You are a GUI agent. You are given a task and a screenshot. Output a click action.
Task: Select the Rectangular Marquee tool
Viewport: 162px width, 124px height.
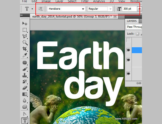pyautogui.click(x=25, y=30)
